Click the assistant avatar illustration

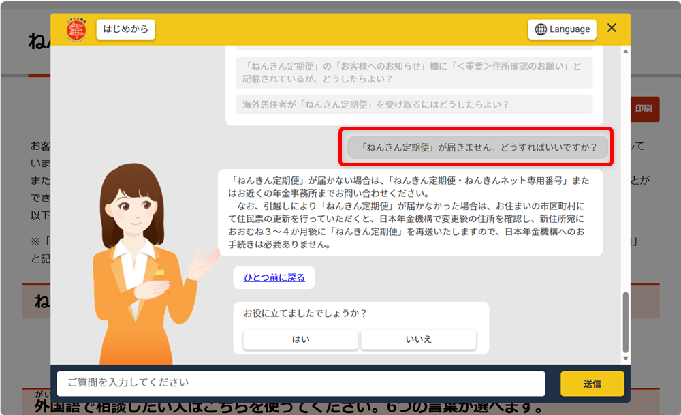(150, 264)
